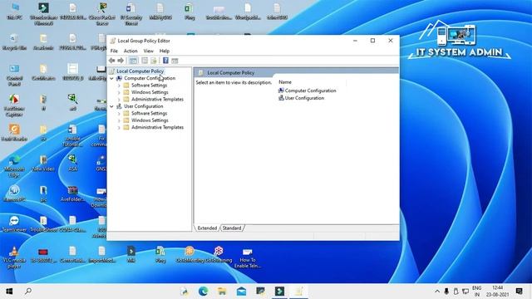Click the Properties toolbar icon
Viewport: 532px width, 299px height.
[145, 61]
